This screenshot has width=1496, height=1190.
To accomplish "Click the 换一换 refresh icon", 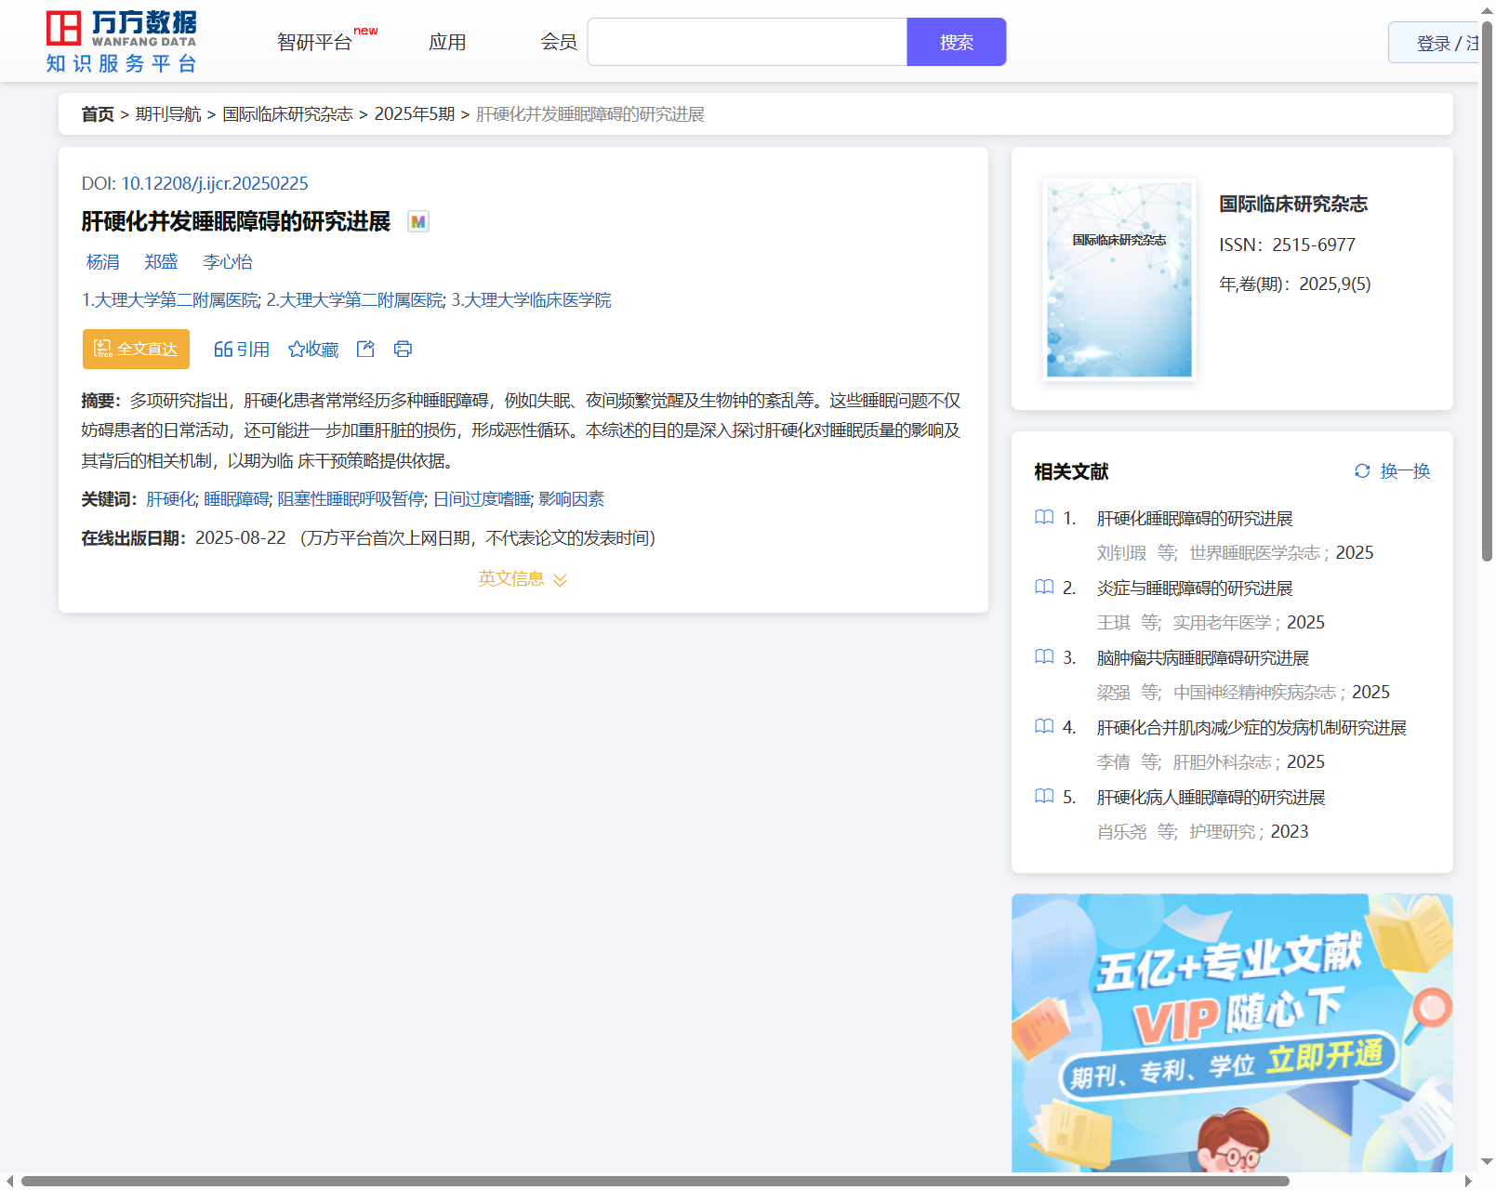I will click(1362, 471).
